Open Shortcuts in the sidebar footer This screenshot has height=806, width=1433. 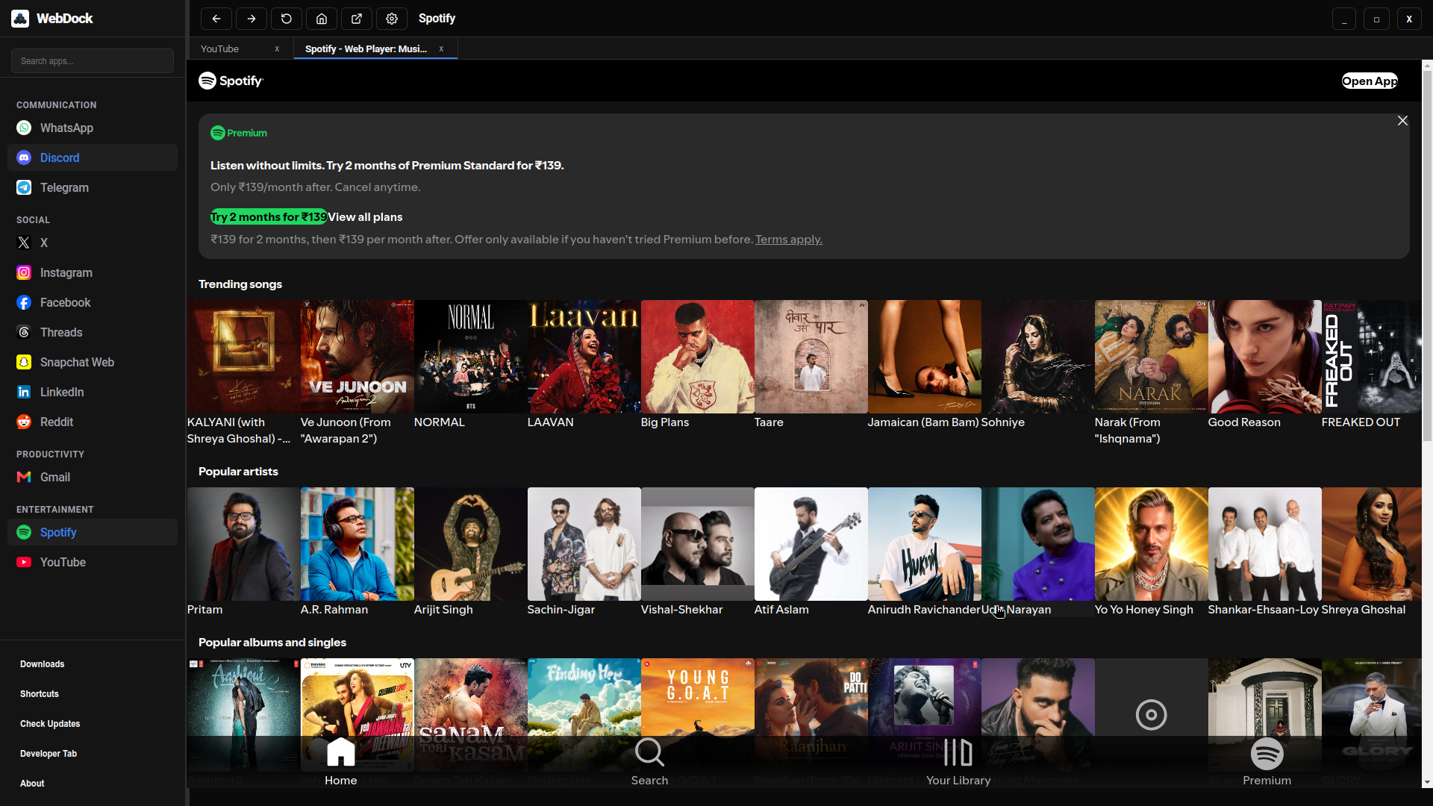click(x=40, y=694)
